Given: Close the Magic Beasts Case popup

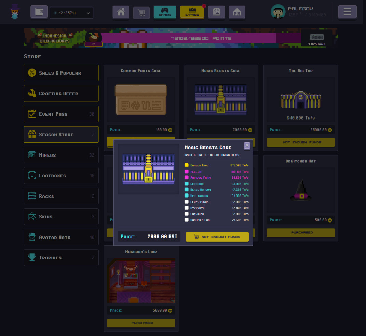Looking at the screenshot, I should (247, 146).
